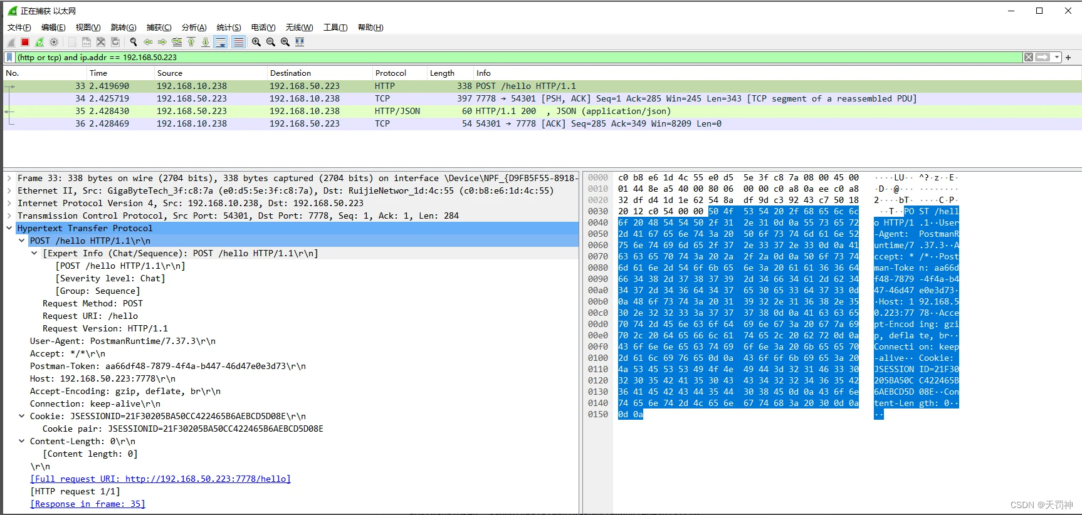Open the 分析(A) menu
1082x515 pixels.
[x=194, y=27]
